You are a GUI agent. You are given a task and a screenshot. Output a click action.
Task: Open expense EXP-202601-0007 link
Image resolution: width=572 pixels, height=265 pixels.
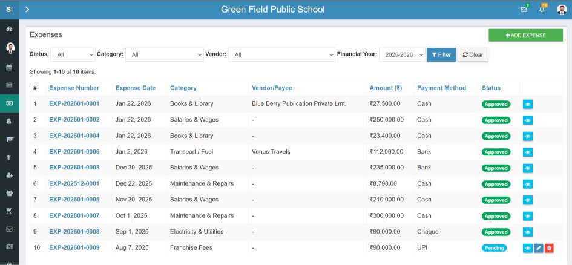point(74,216)
